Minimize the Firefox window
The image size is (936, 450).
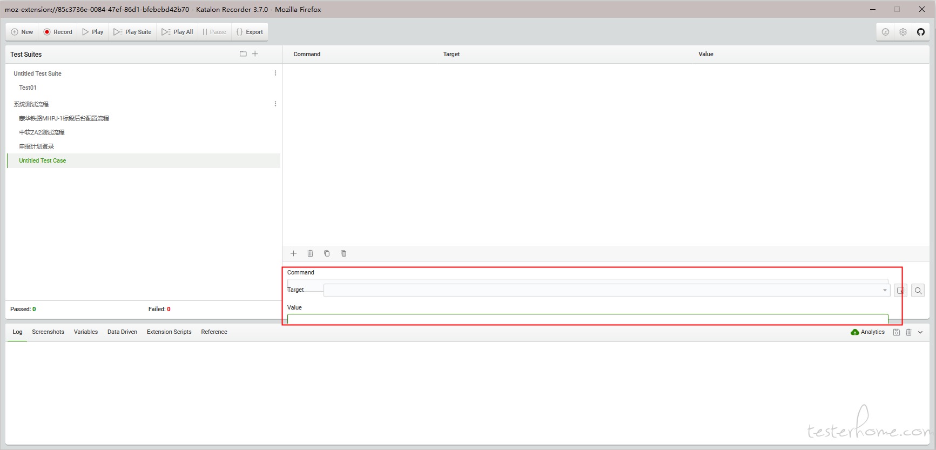[x=873, y=9]
